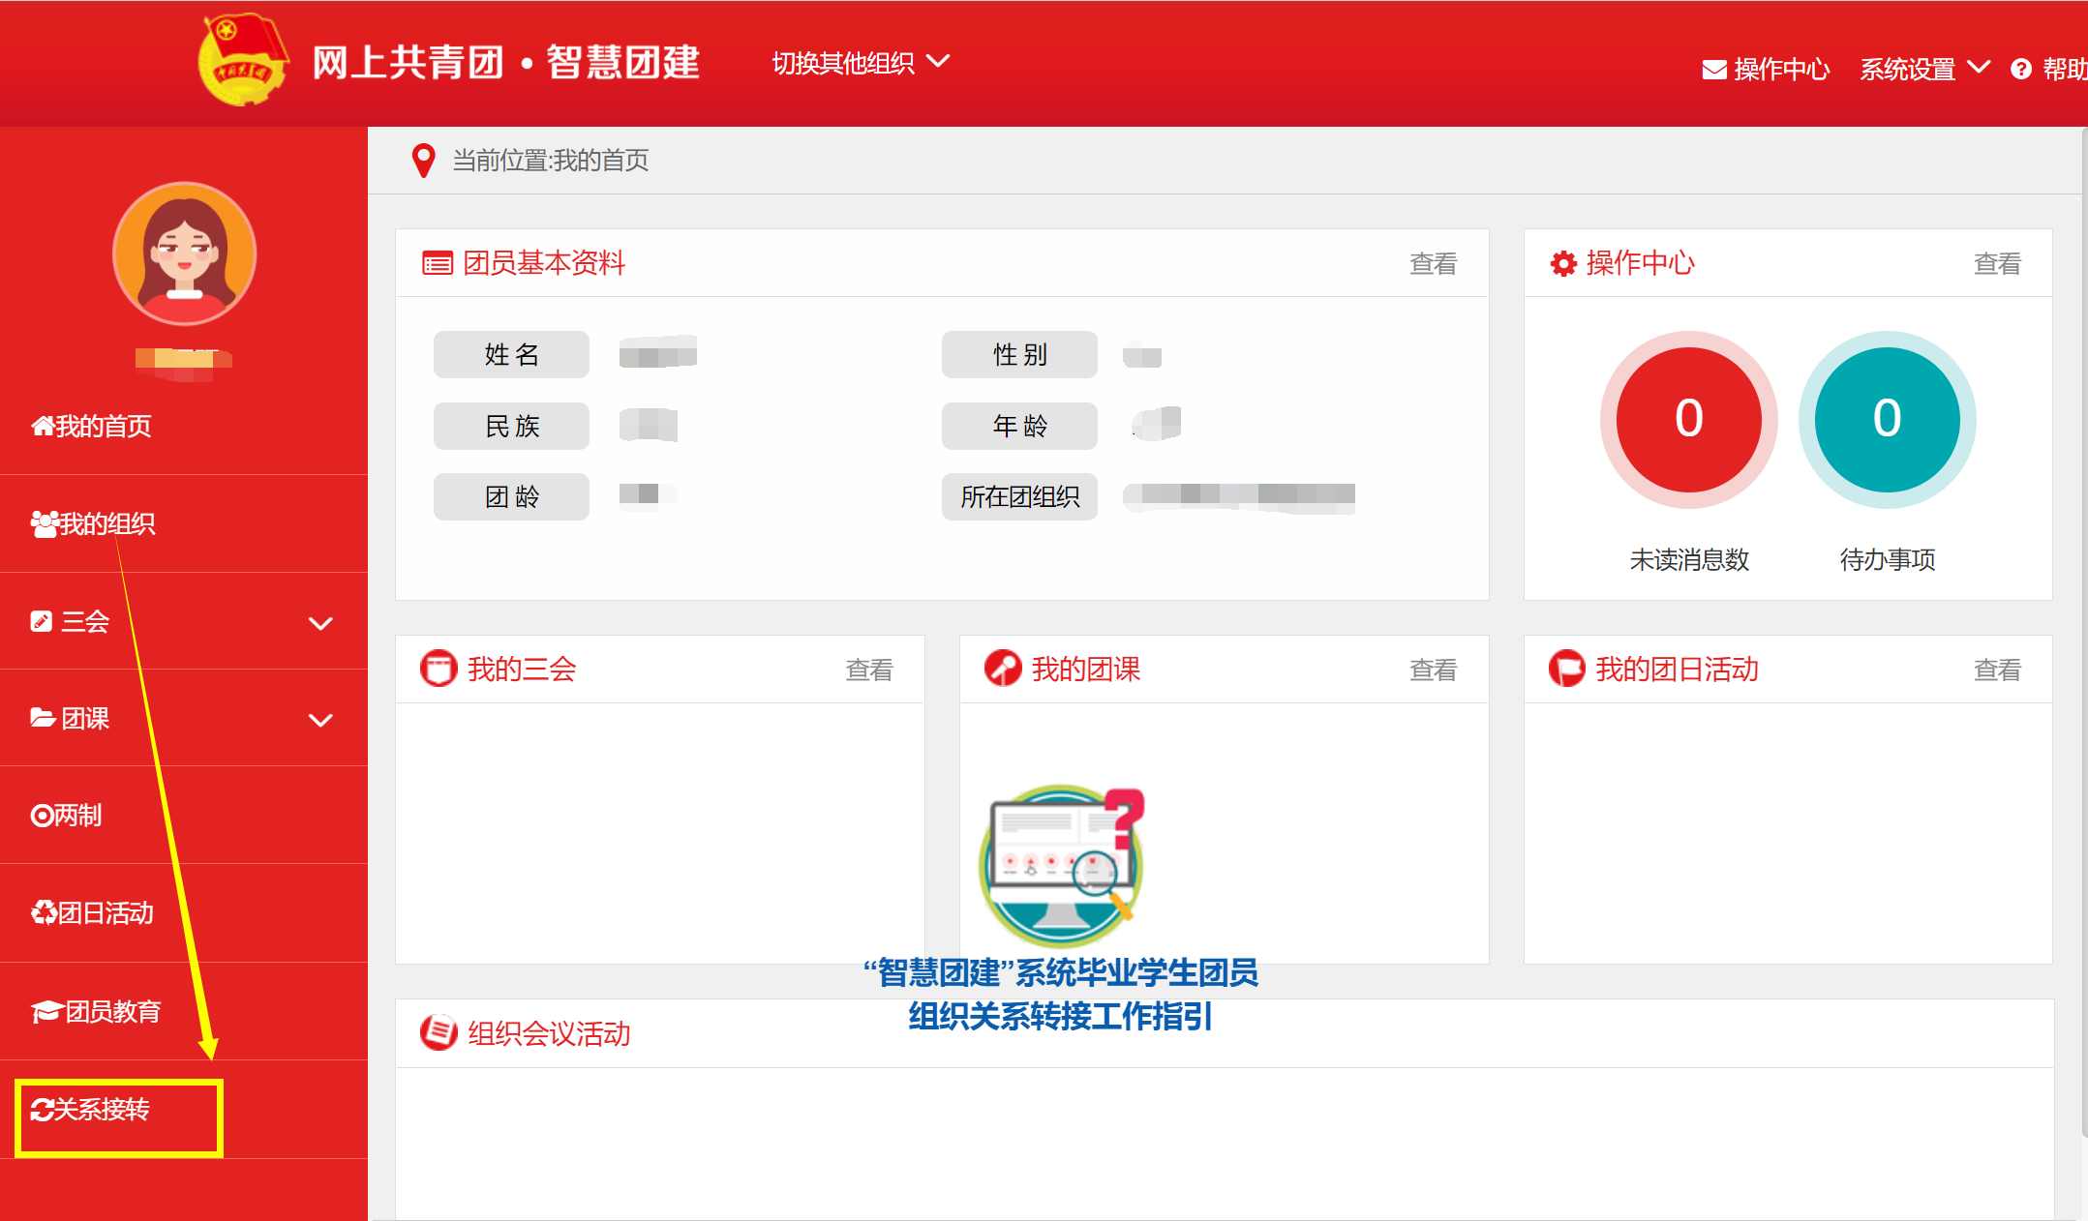Click the 所在团组织 field label

point(1019,496)
